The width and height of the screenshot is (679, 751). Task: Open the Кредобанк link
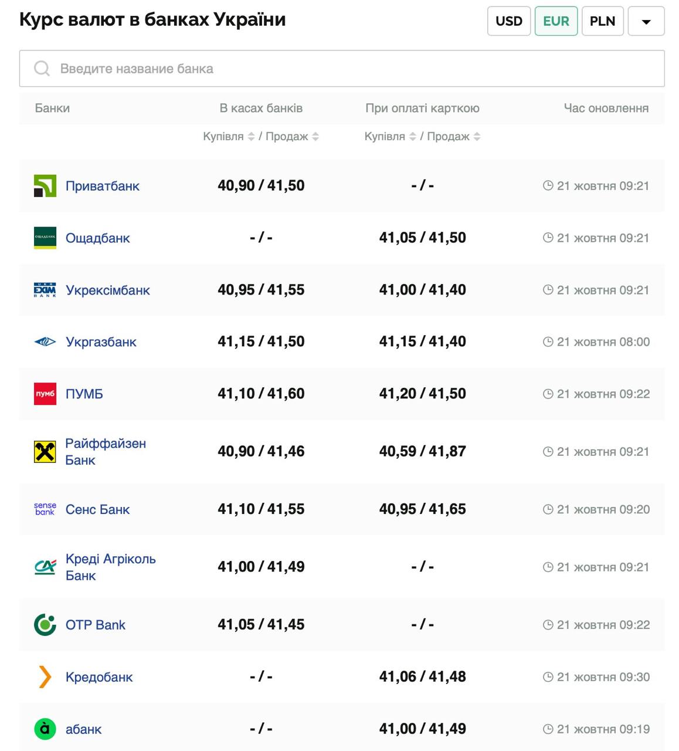99,677
